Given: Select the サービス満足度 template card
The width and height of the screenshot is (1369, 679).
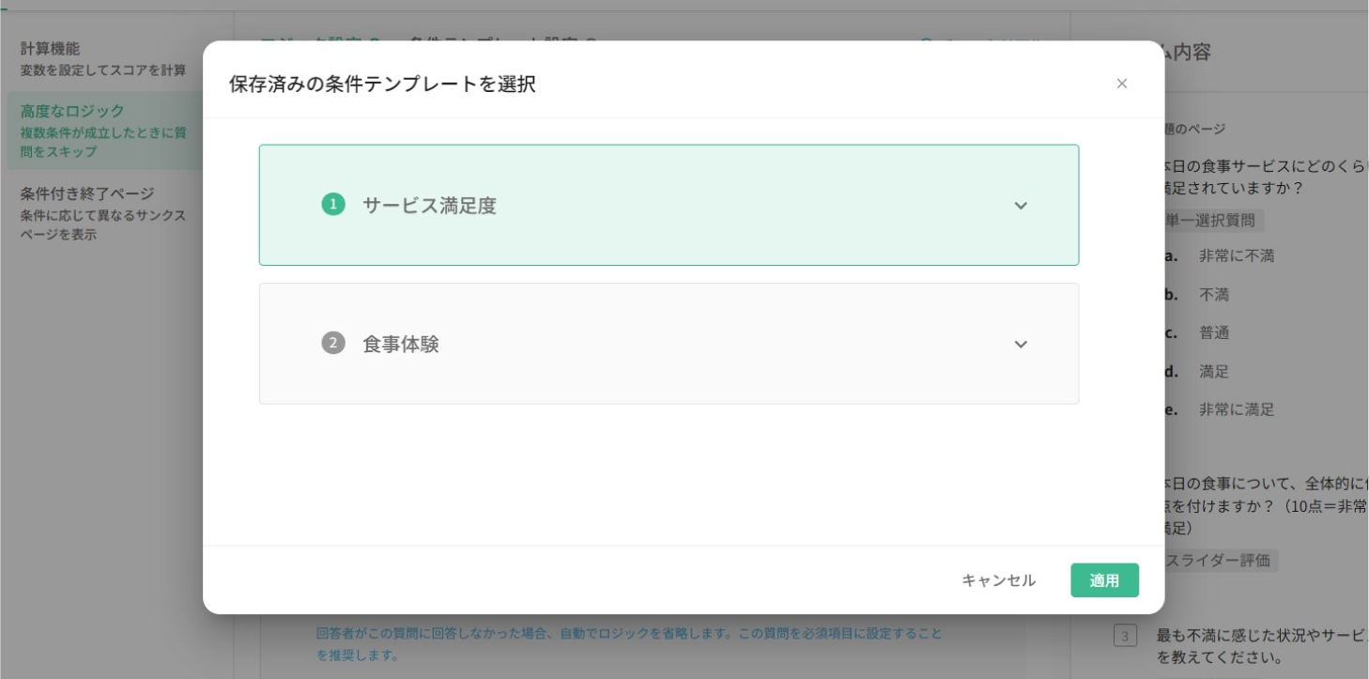Looking at the screenshot, I should [669, 205].
